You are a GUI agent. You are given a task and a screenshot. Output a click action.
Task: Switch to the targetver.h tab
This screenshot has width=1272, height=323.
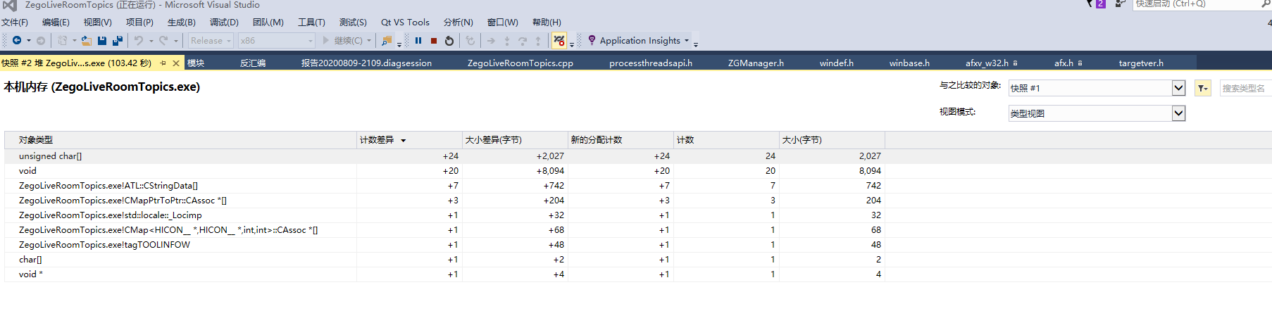point(1141,63)
